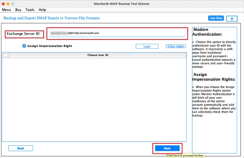The height and width of the screenshot is (158, 244).
Task: Click the Clear table button
Action: [176, 46]
